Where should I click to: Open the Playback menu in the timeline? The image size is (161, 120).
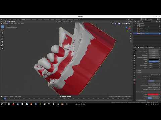6,97
